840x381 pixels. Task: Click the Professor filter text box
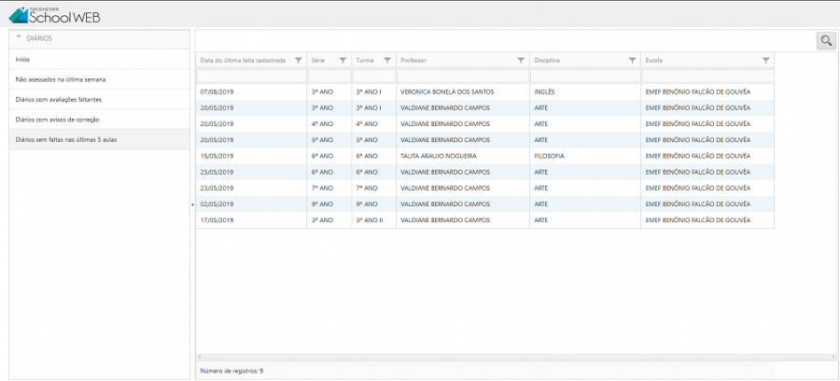coord(462,76)
